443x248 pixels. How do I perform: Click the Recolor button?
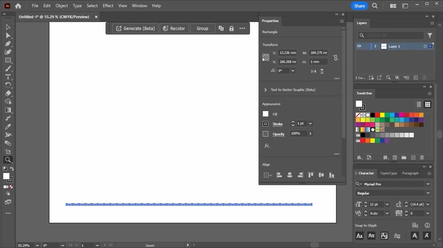point(174,28)
